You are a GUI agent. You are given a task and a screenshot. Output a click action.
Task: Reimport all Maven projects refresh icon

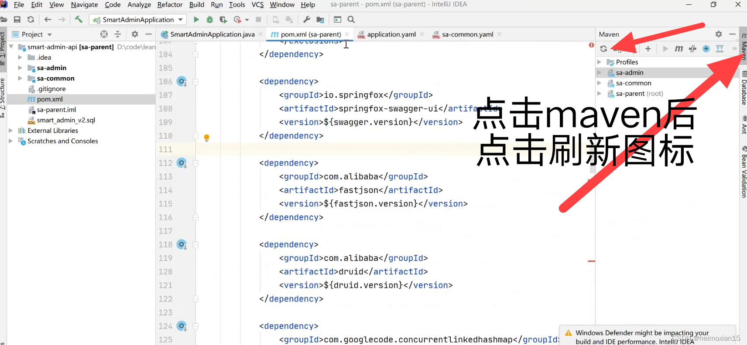(603, 49)
